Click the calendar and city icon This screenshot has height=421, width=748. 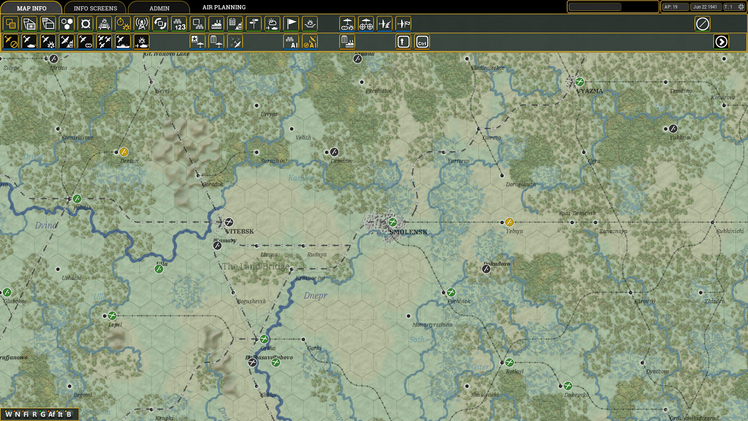235,24
